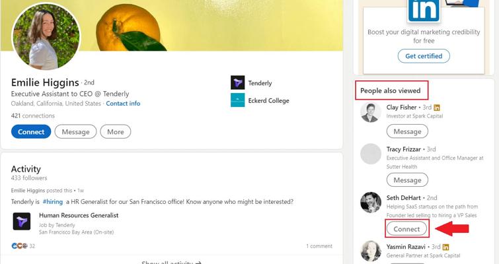Click Boost your digital marketing credibility ad text
The width and height of the screenshot is (499, 264).
[424, 36]
